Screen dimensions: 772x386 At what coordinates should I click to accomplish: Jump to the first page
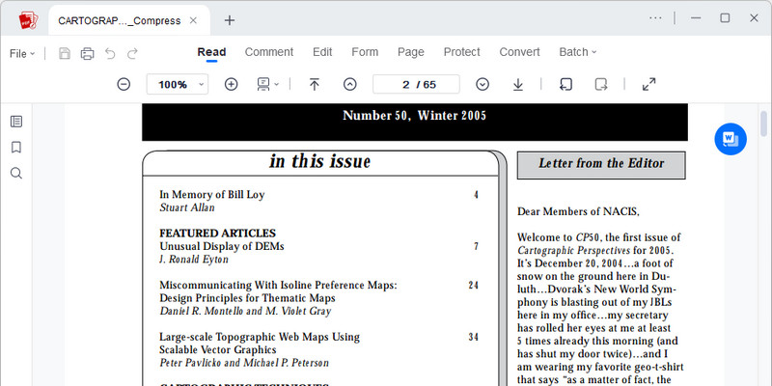[x=315, y=84]
